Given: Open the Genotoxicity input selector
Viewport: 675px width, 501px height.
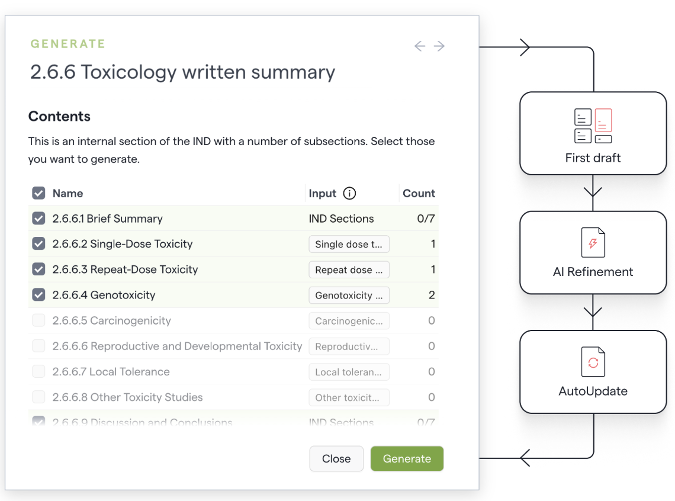Looking at the screenshot, I should (x=349, y=295).
